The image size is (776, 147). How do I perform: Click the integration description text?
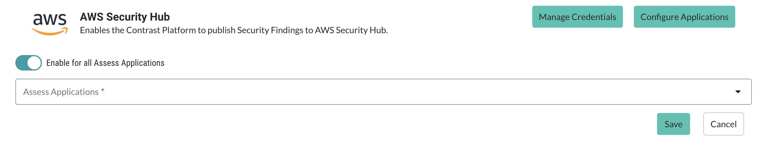(x=234, y=30)
